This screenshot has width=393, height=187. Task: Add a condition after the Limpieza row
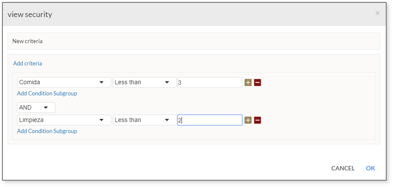click(248, 120)
